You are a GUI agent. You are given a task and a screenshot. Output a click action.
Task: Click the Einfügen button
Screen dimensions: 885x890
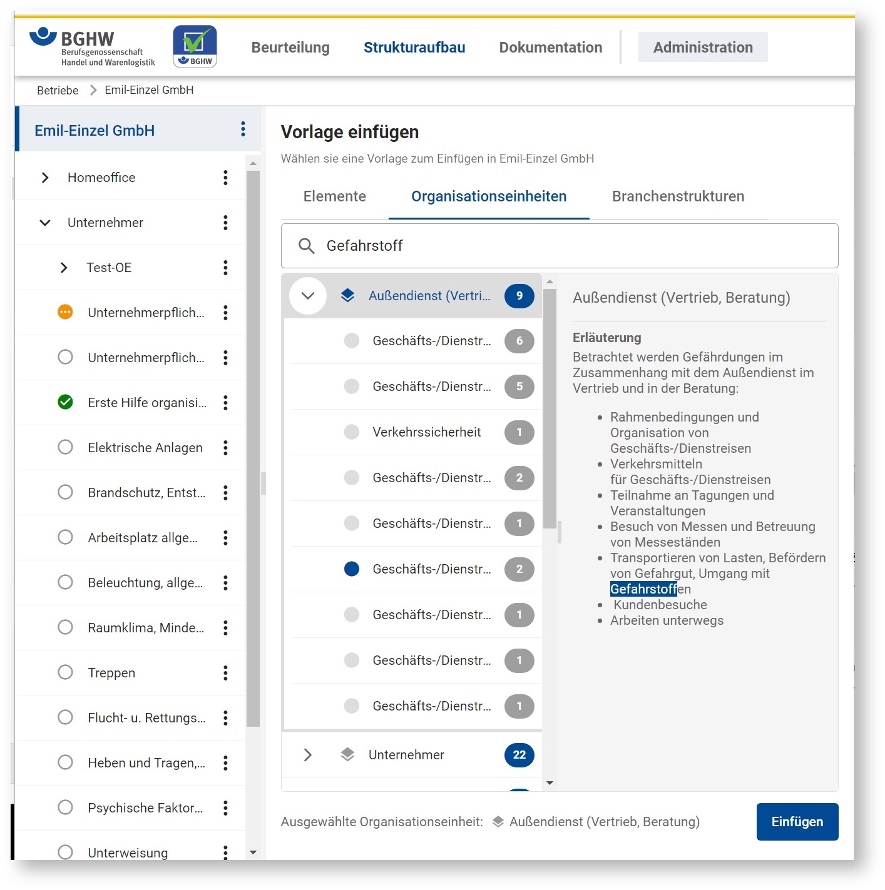pyautogui.click(x=797, y=822)
